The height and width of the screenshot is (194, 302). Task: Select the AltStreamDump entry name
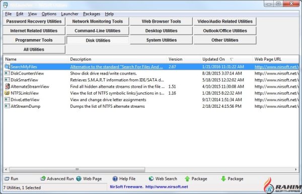click(x=26, y=106)
